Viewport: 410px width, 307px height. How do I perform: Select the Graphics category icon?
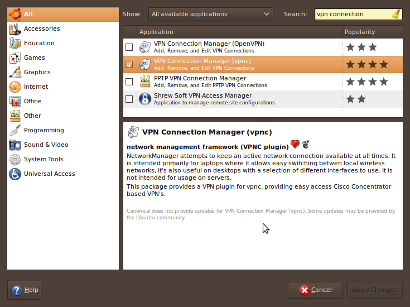pos(15,72)
